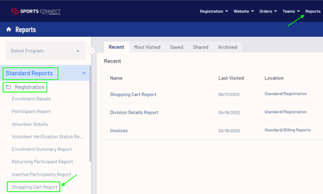
Task: Open the Select Program dropdown
Action: pyautogui.click(x=46, y=51)
